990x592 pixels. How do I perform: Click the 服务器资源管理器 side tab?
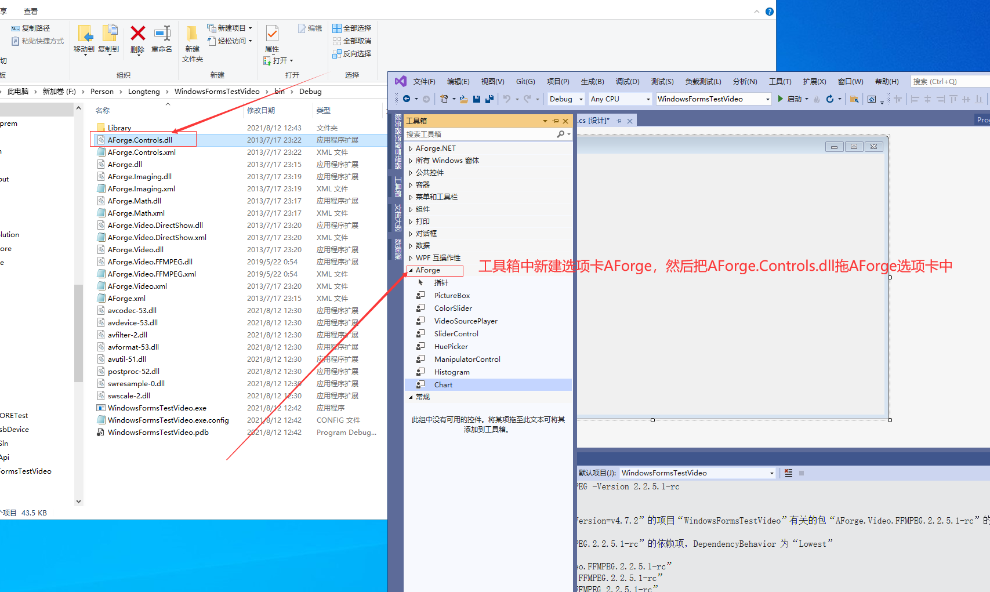point(398,142)
